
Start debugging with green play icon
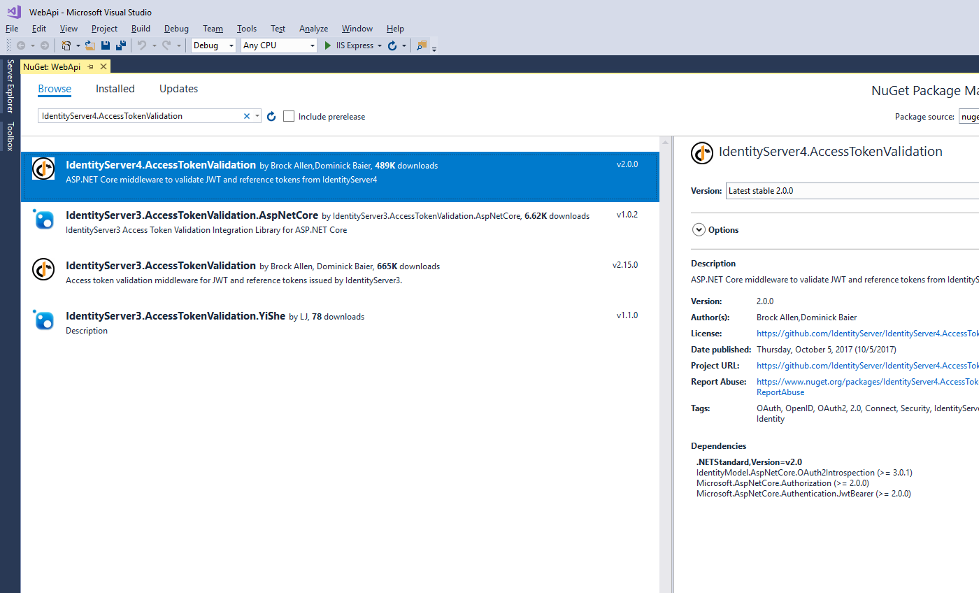[328, 45]
